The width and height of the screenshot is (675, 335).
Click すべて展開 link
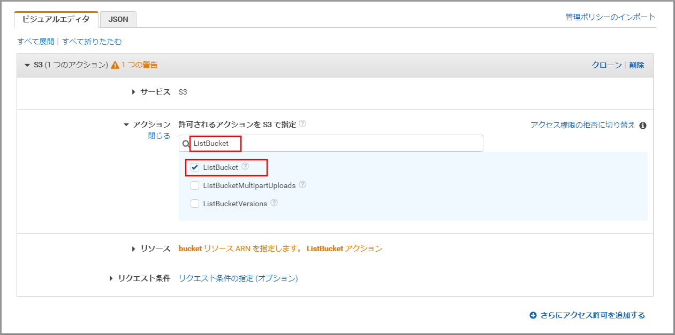point(36,41)
